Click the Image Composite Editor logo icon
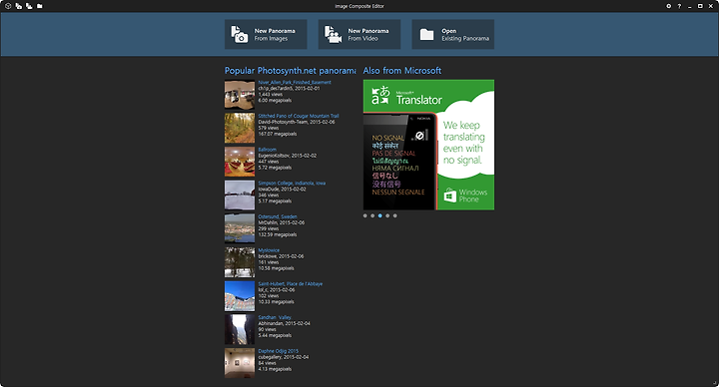 coord(8,6)
